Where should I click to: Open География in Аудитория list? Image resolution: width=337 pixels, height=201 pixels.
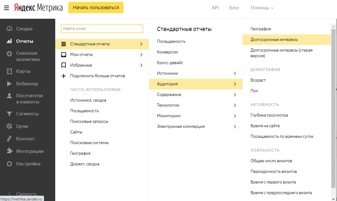click(261, 29)
